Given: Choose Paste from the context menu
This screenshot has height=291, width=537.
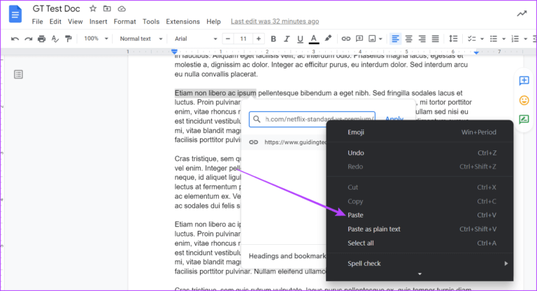Looking at the screenshot, I should tap(356, 215).
